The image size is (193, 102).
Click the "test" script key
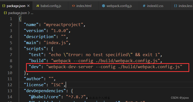pyautogui.click(x=36, y=55)
